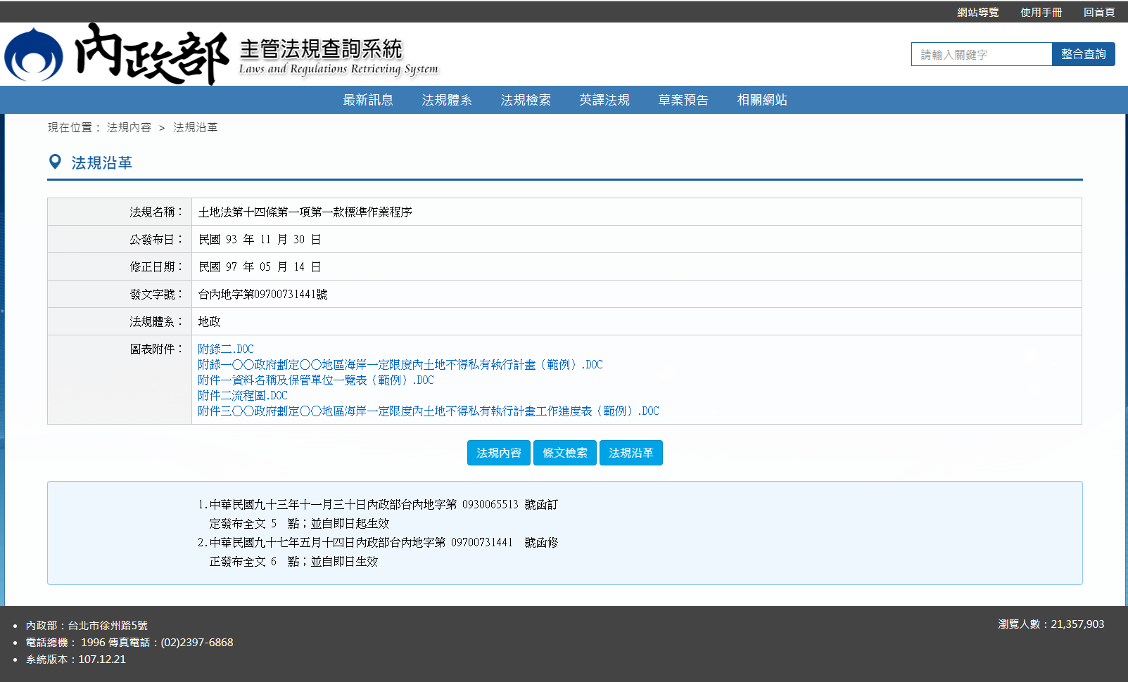Click the blue 法規內容 button
Screen dimensions: 1128x682
click(498, 453)
